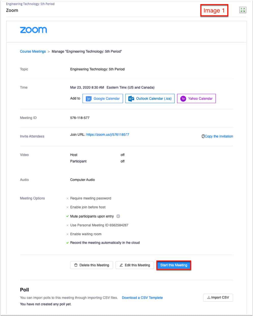Add meeting to Google Calendar

103,99
